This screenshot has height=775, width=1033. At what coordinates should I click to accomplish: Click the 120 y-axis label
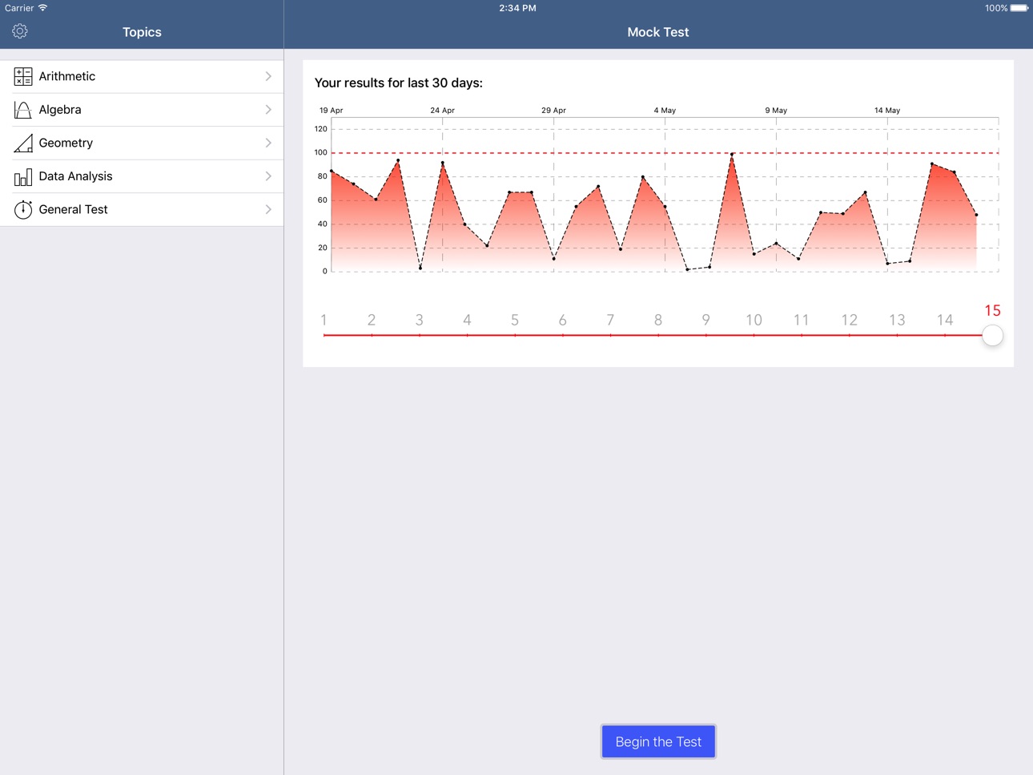321,129
